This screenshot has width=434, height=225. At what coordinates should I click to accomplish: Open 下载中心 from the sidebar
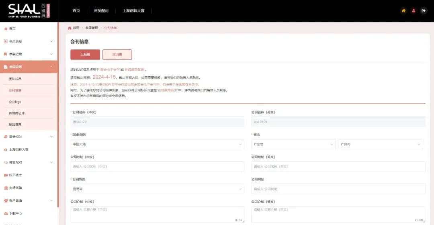point(16,213)
